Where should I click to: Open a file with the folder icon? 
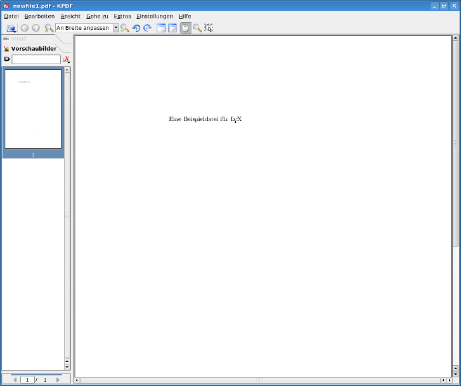pyautogui.click(x=11, y=28)
